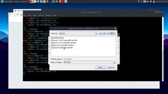Click the Bluetooth tray icon
Screen dimensions: 168x94
(139, 2)
